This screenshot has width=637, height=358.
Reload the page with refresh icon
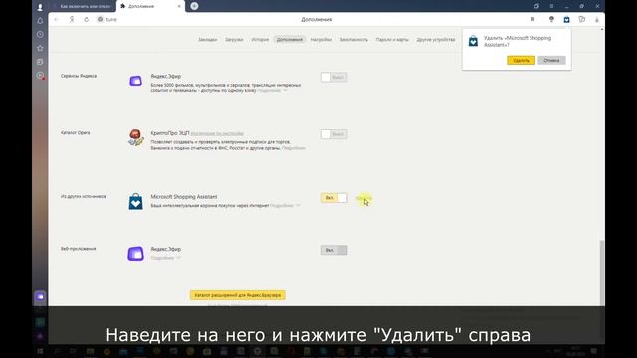point(87,19)
